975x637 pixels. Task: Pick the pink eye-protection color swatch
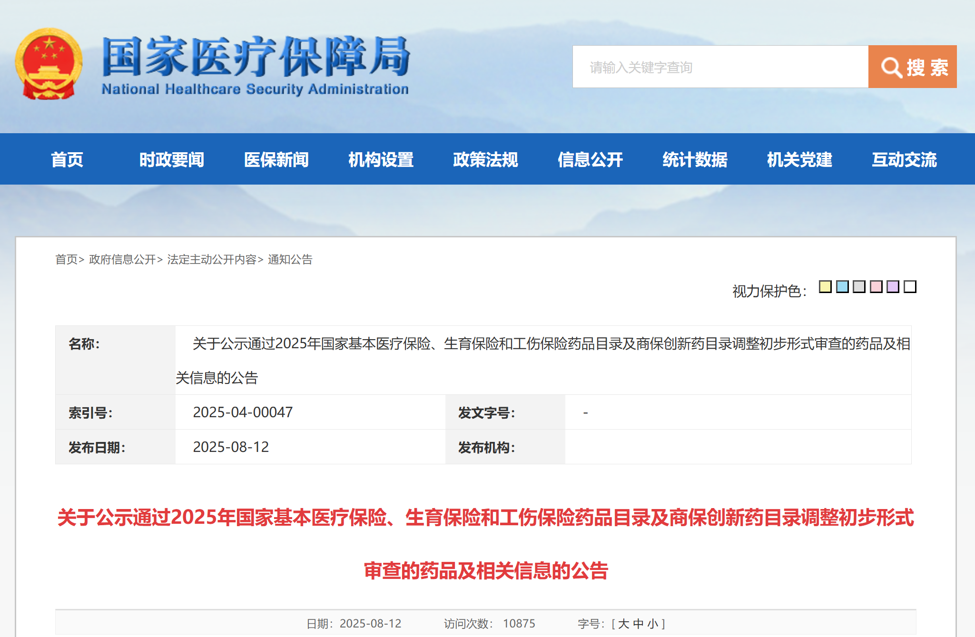(x=876, y=286)
